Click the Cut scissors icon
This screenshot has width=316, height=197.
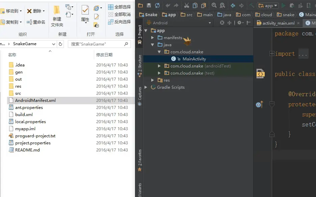(x=187, y=5)
